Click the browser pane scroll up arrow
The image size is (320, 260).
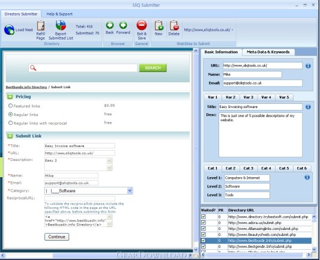click(196, 50)
